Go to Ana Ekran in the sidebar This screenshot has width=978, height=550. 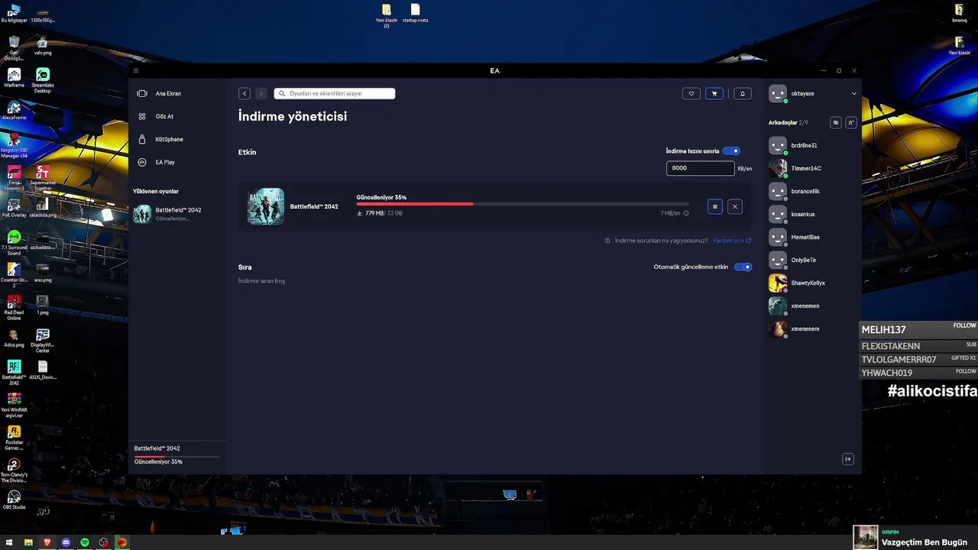160,93
